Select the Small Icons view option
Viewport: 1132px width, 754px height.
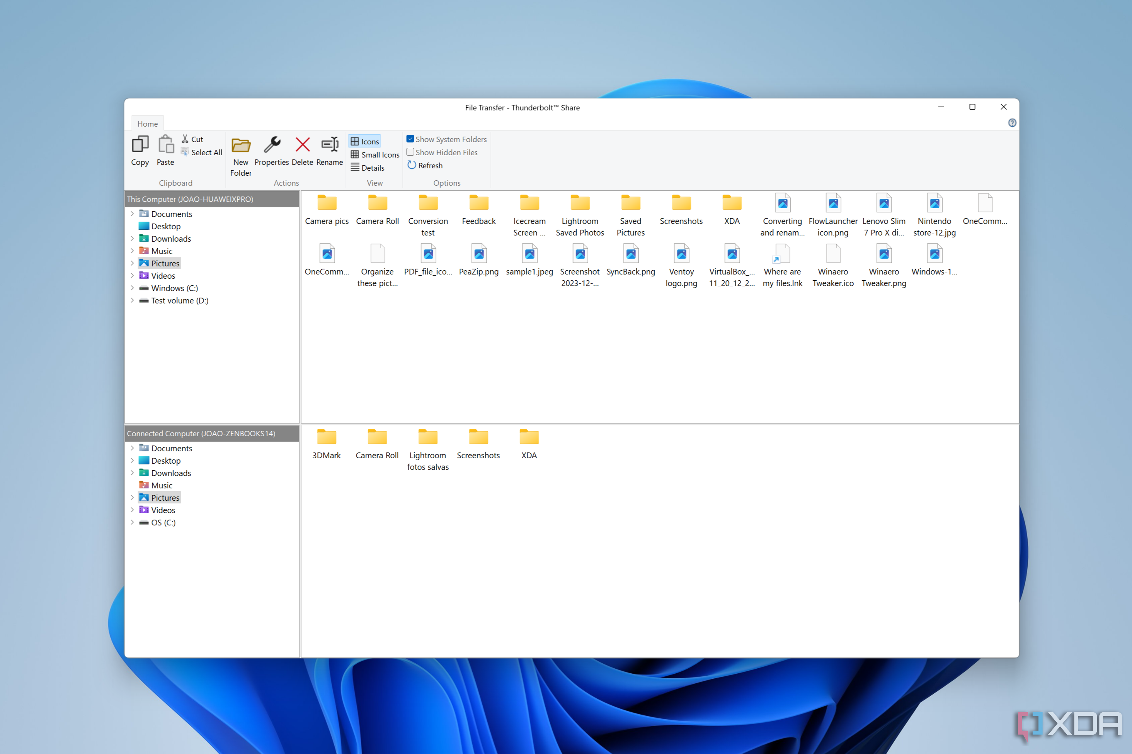coord(374,153)
